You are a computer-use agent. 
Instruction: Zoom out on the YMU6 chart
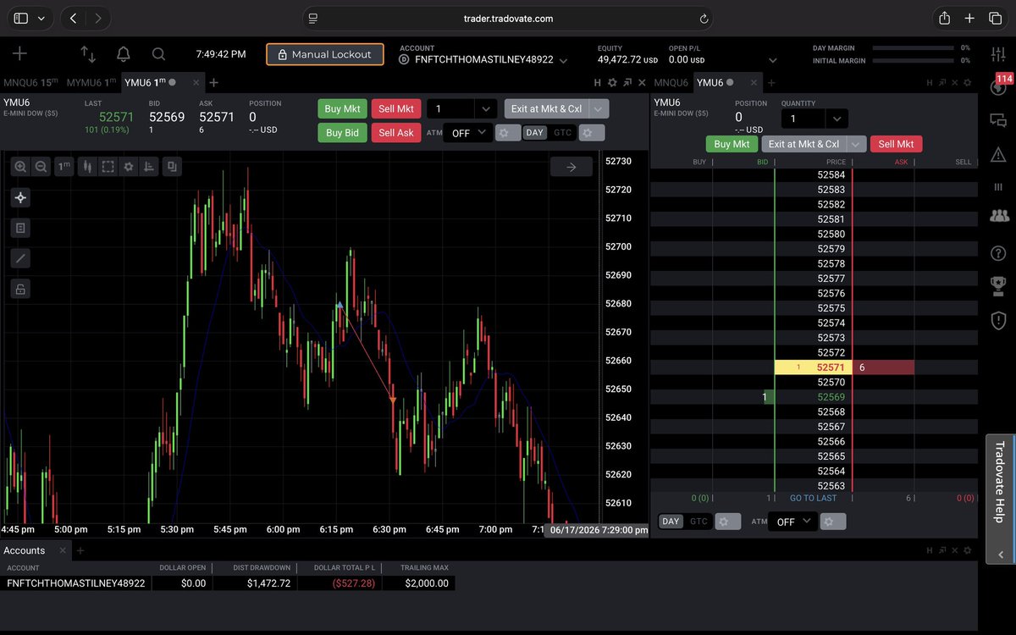[40, 167]
